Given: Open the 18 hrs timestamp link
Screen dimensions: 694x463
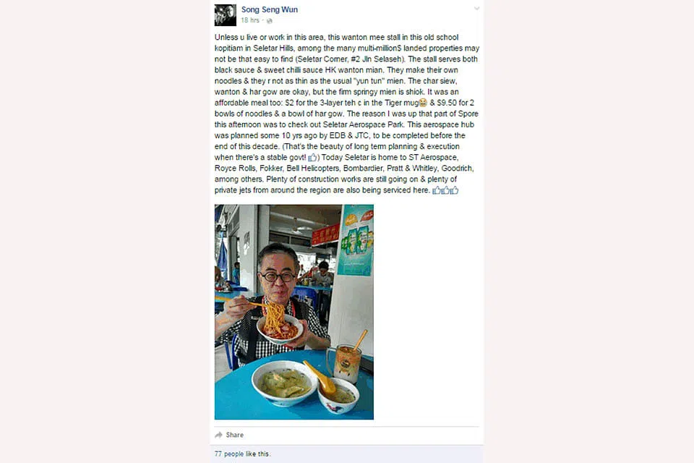Looking at the screenshot, I should click(x=250, y=20).
